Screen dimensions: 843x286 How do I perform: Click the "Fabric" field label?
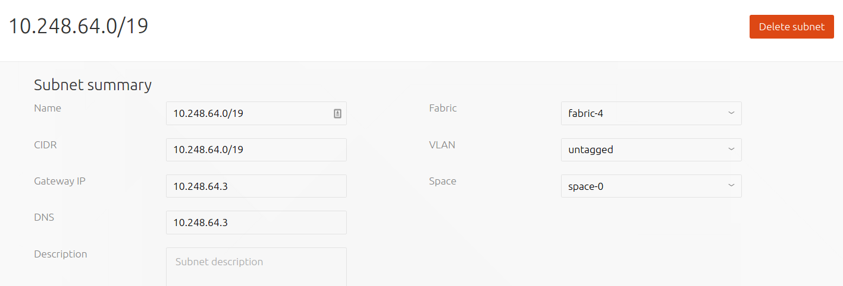(x=443, y=108)
